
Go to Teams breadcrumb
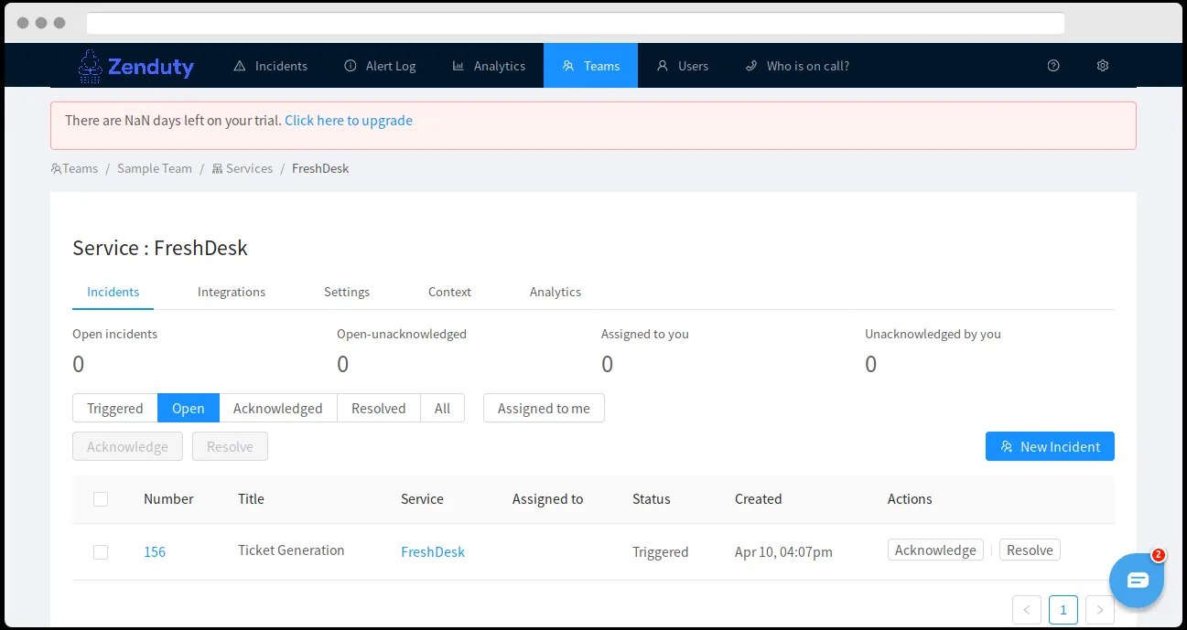pos(74,168)
